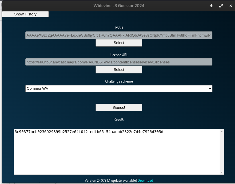
Task: Click the Widevine L3 Guessor 2024 title
Action: tap(119, 5)
